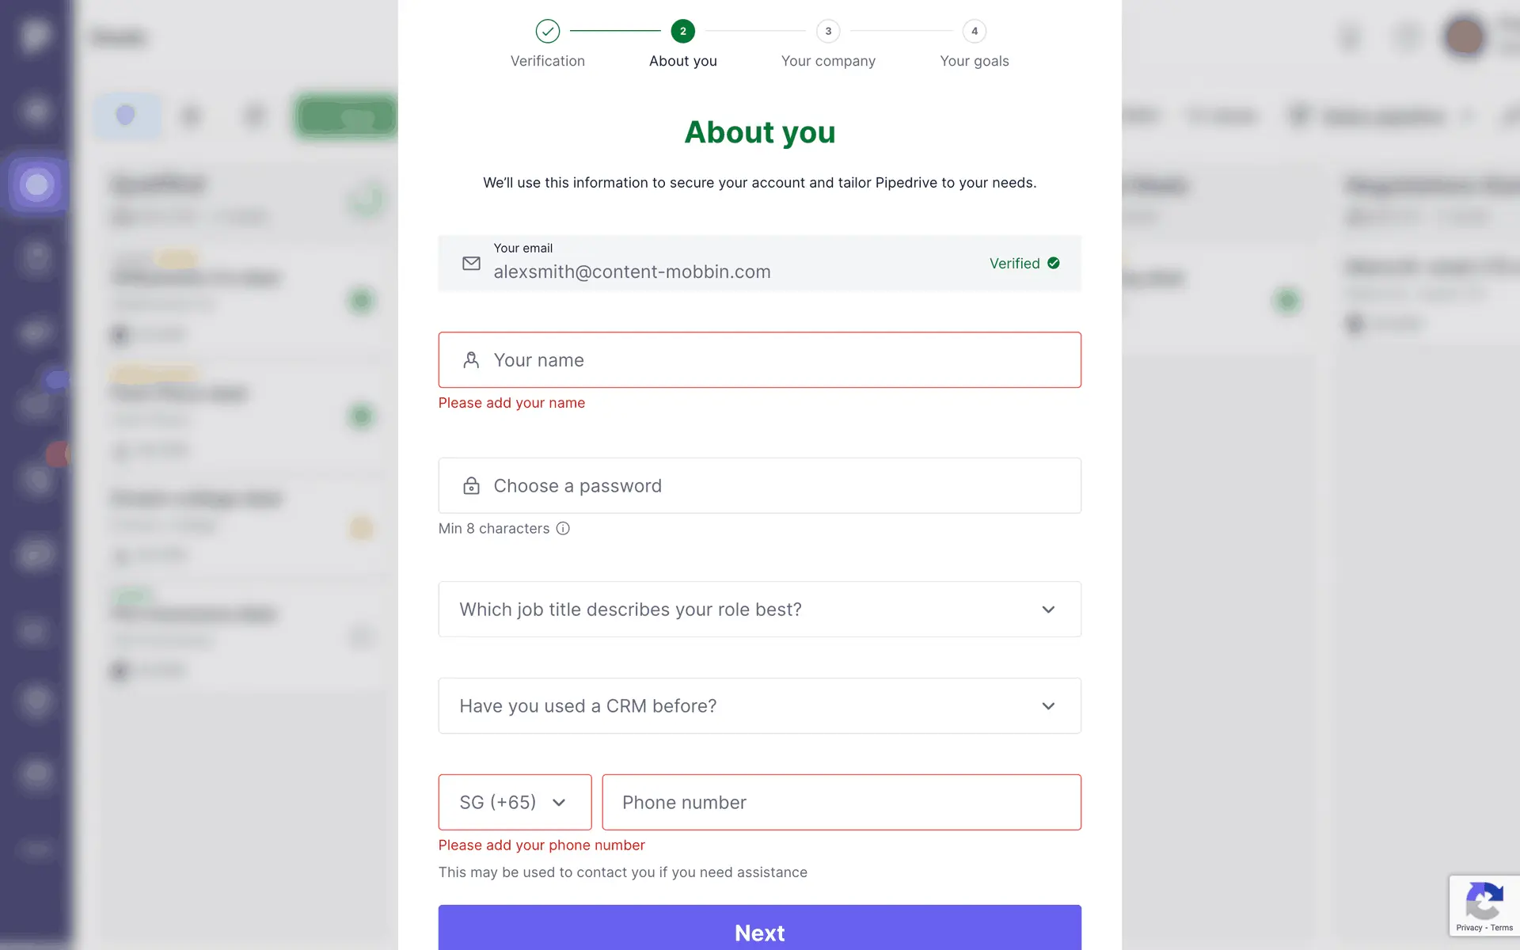Screen dimensions: 1520x950
Task: Click the verified email address field
Action: [x=712, y=272]
